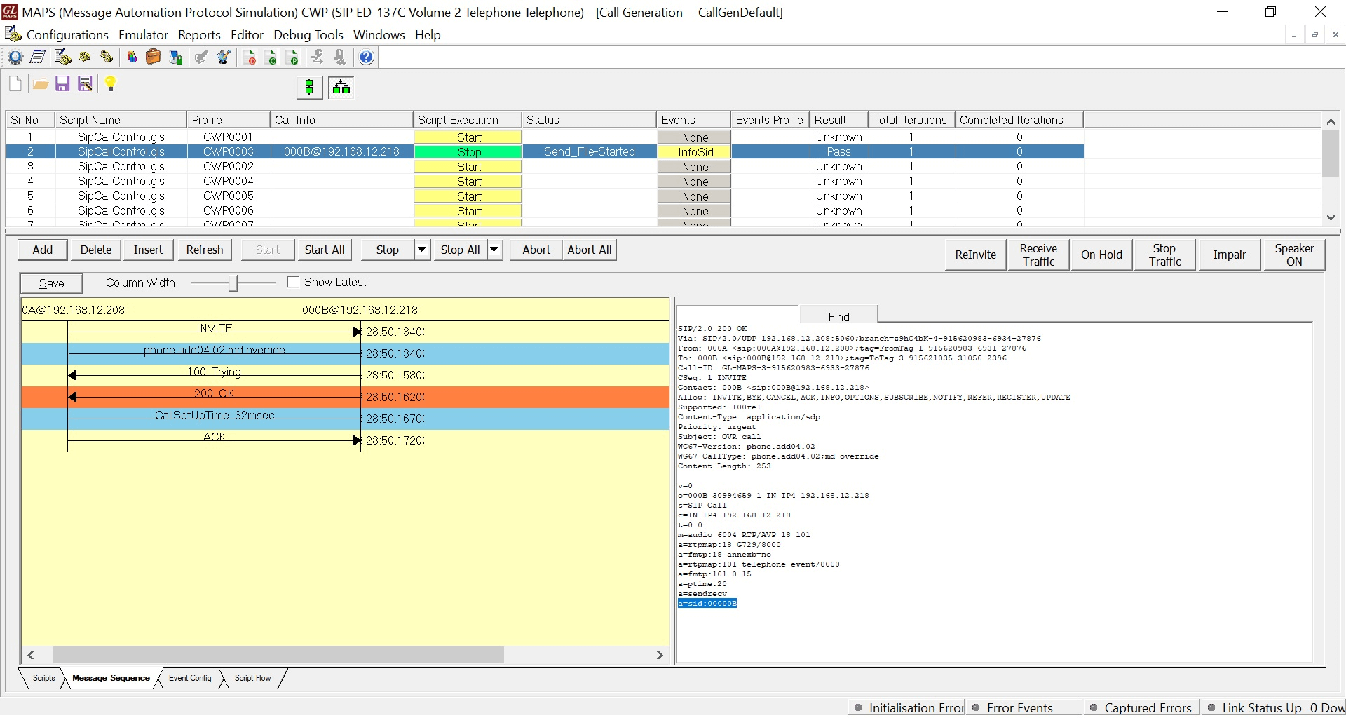Click the Refresh button
1346x718 pixels.
coord(205,250)
